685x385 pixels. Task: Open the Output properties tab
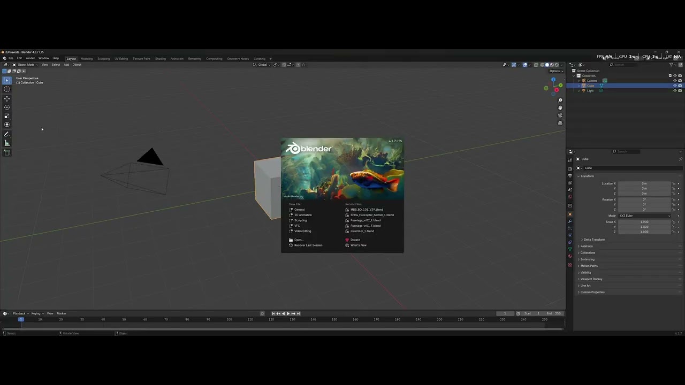(x=570, y=176)
